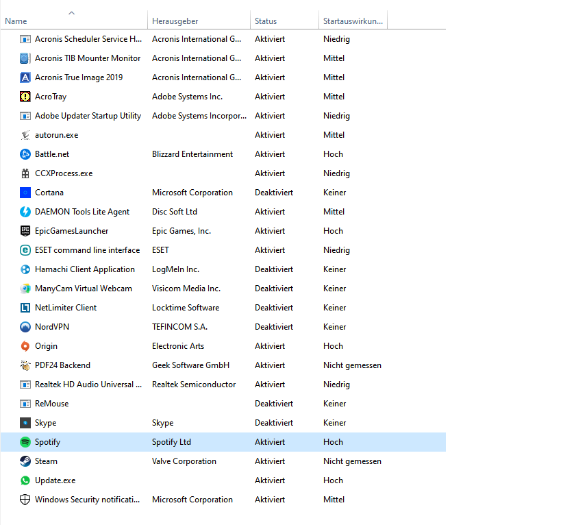Image resolution: width=587 pixels, height=525 pixels.
Task: Select 'Valve Corporation' publisher text
Action: click(x=184, y=461)
